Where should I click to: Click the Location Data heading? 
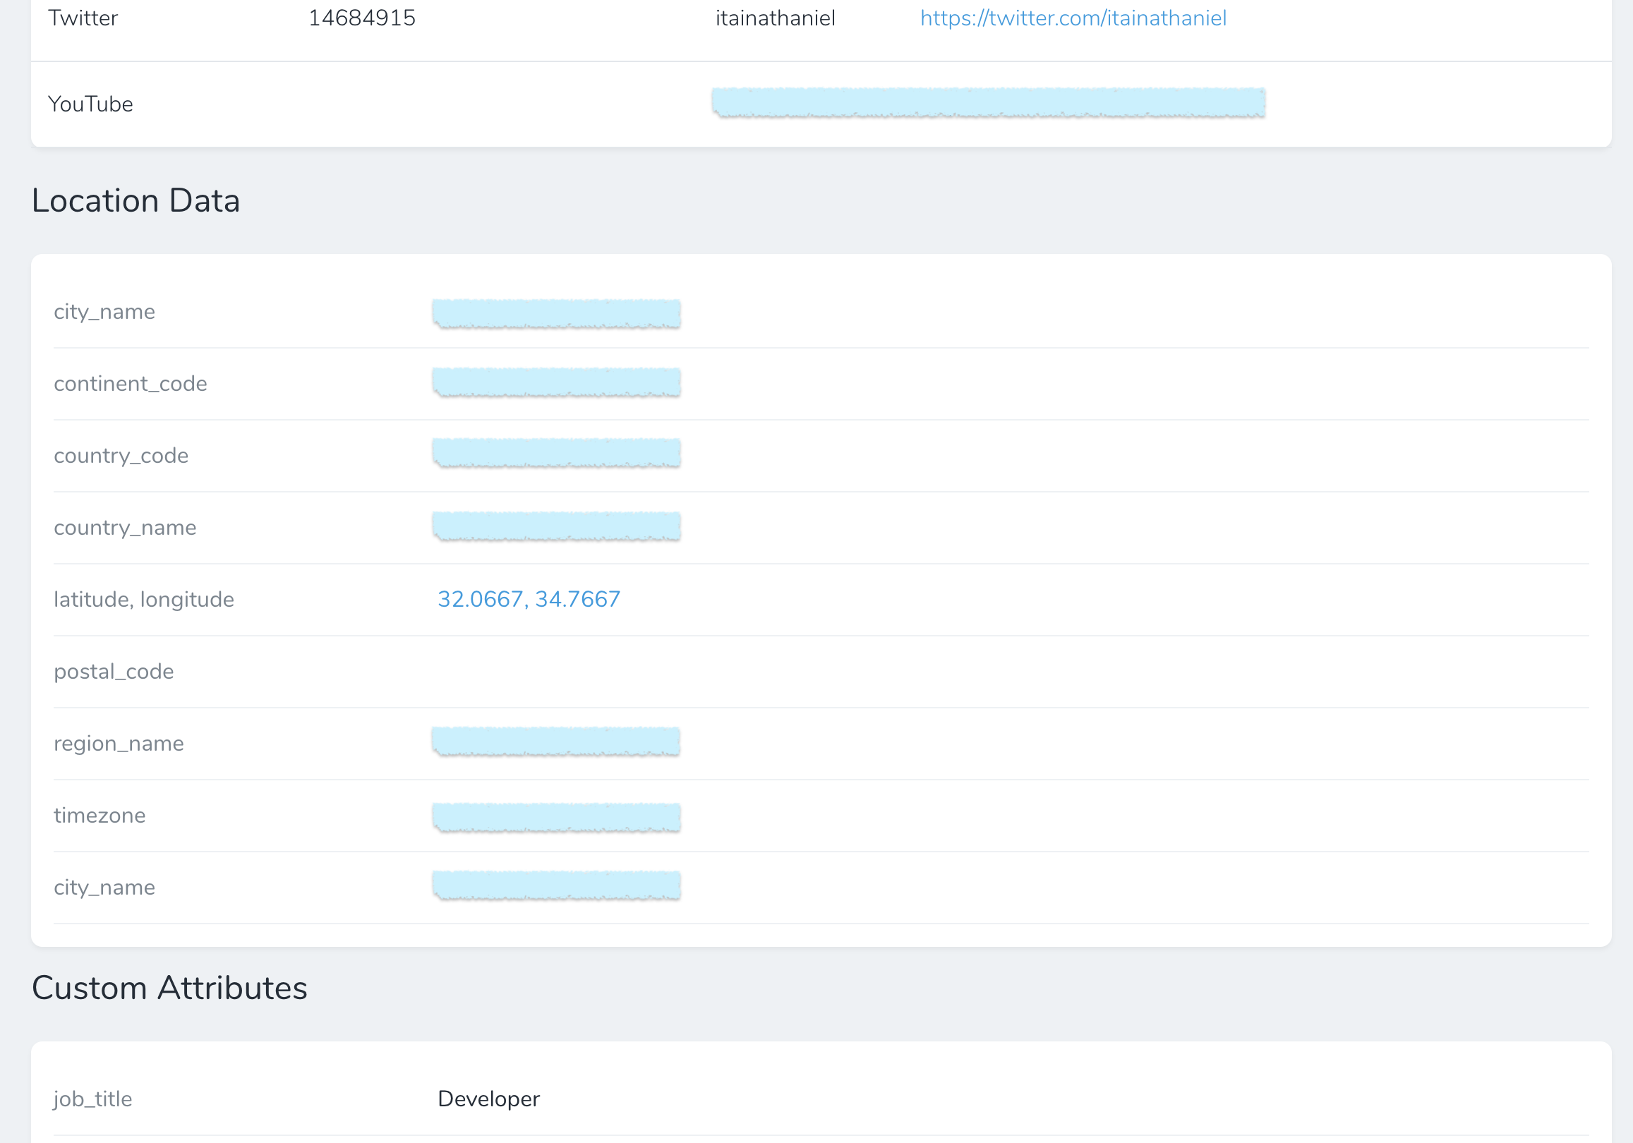135,200
